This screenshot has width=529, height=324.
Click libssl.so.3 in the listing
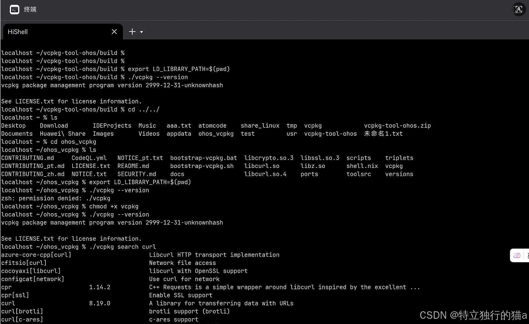coord(320,158)
